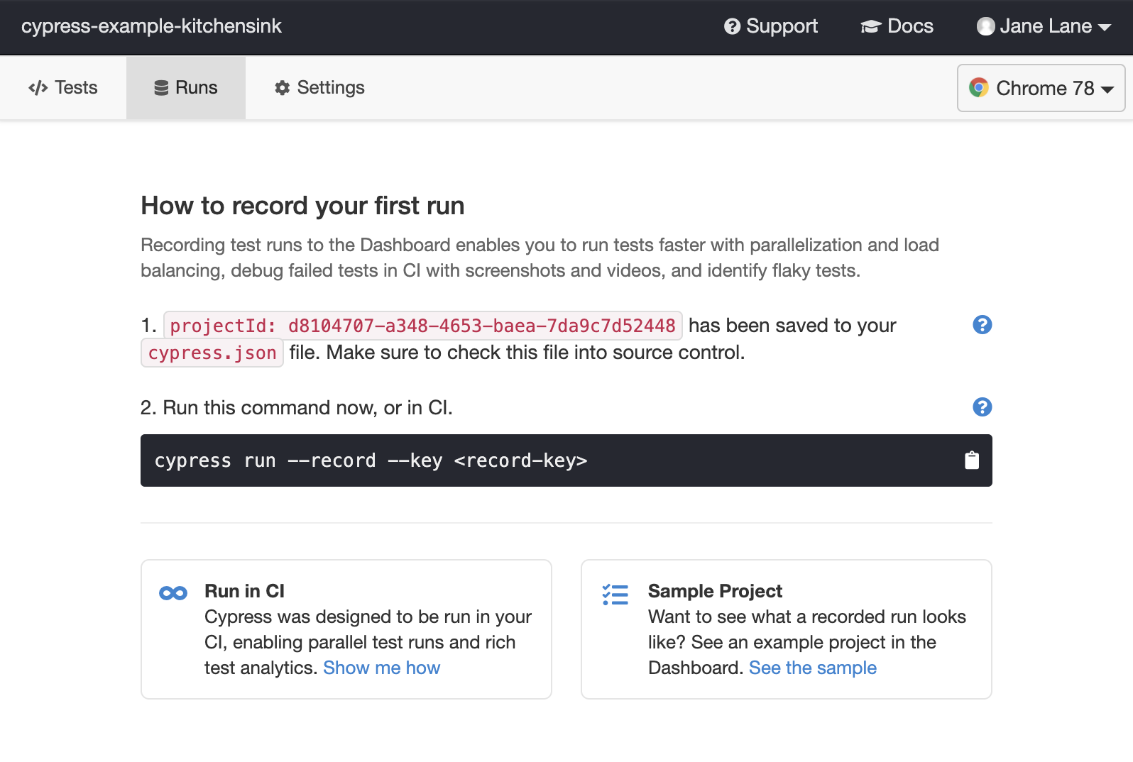Follow the Show me how link

coord(382,668)
